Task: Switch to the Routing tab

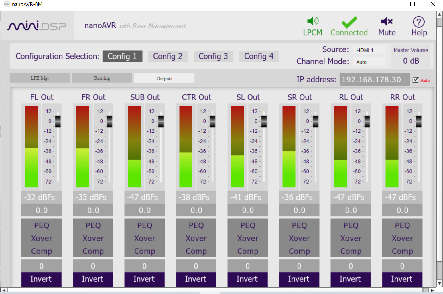Action: tap(102, 78)
